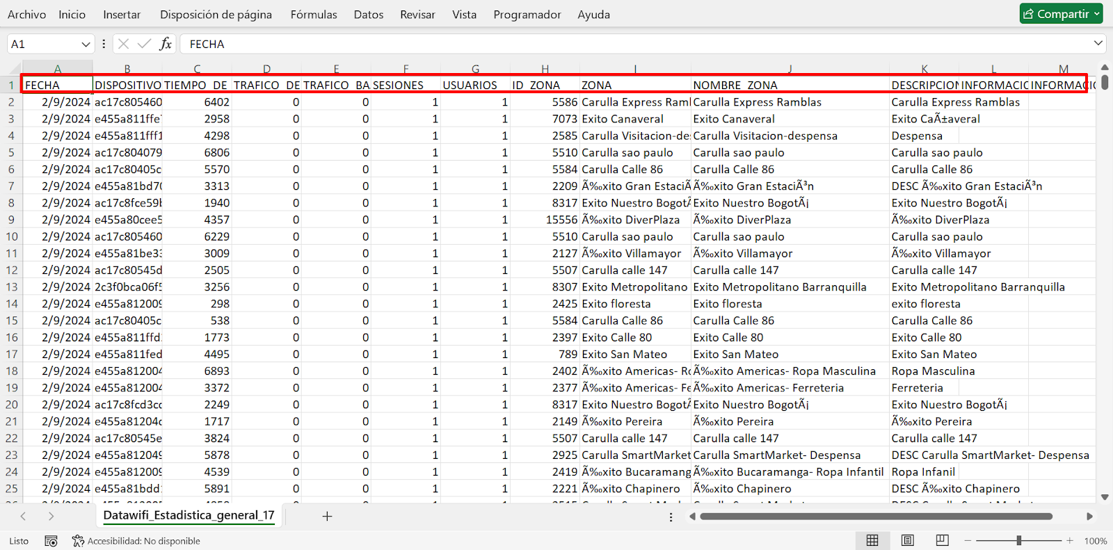Click the sheet tab bar options dots
The width and height of the screenshot is (1113, 550).
pyautogui.click(x=671, y=517)
